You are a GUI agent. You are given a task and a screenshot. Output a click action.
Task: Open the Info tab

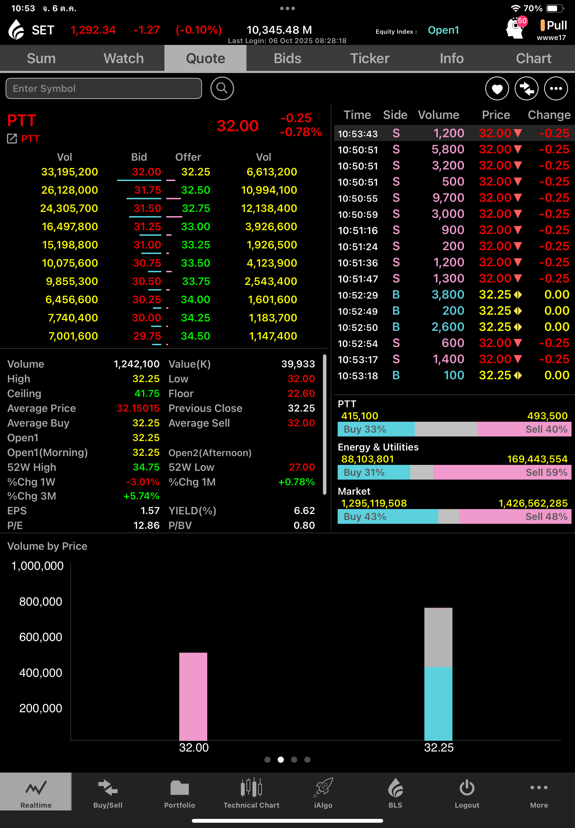pos(452,58)
